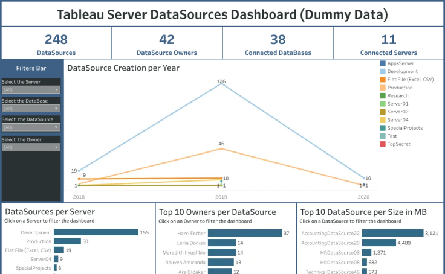Click the Tableau Server DataSources Dashboard title
The height and width of the screenshot is (274, 445).
tap(223, 14)
